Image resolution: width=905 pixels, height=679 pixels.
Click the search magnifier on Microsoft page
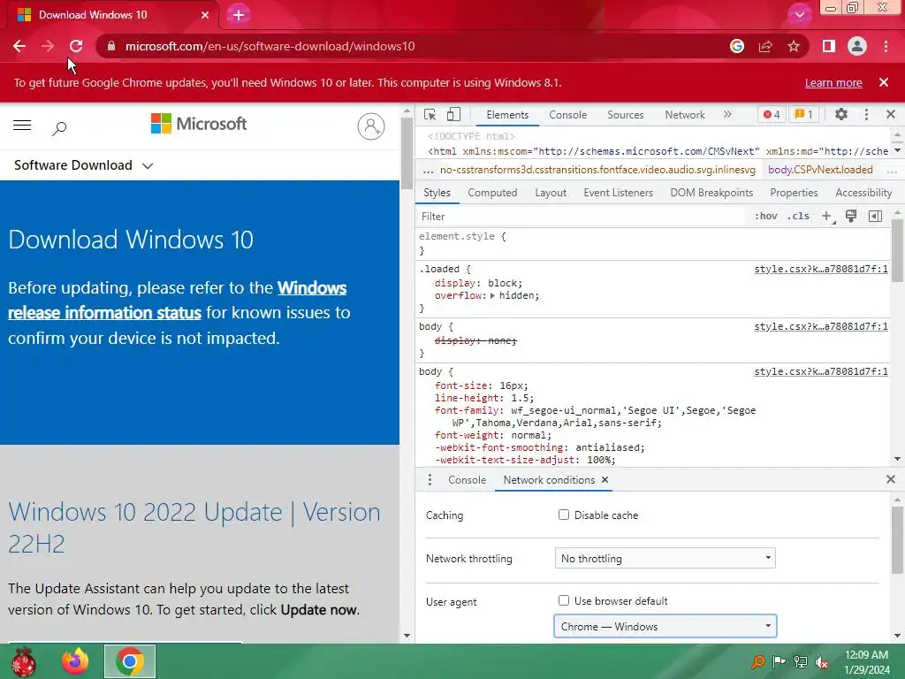point(59,127)
